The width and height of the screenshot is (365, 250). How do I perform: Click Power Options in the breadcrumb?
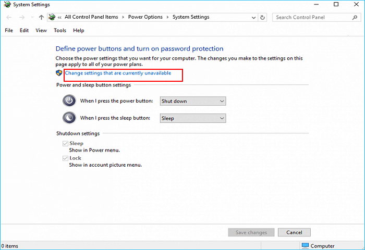(x=145, y=17)
